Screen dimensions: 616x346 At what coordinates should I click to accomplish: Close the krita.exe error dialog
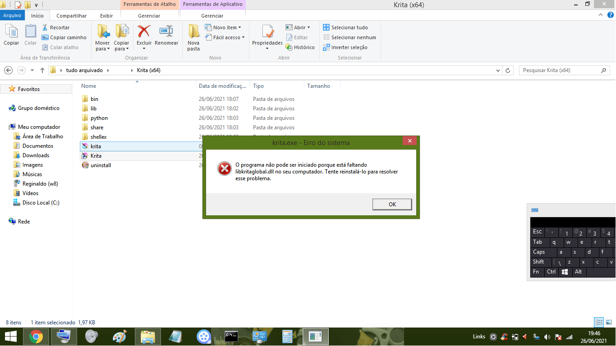tap(409, 141)
